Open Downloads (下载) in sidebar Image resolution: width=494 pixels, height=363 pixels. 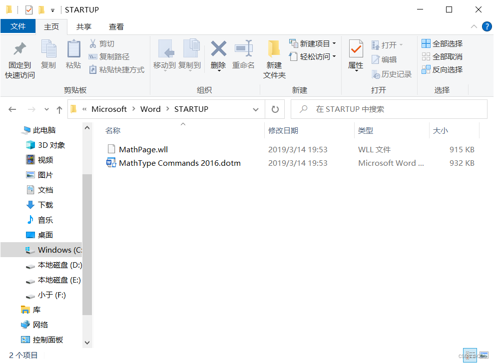pyautogui.click(x=39, y=205)
